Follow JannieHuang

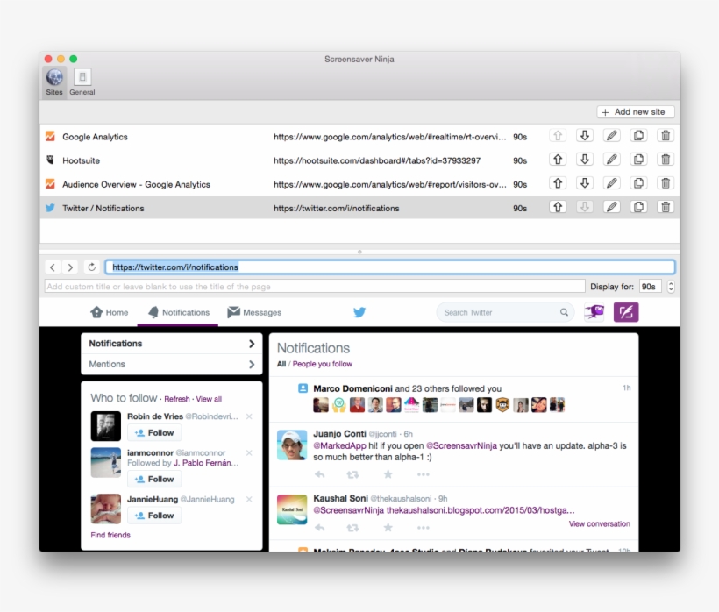click(154, 516)
